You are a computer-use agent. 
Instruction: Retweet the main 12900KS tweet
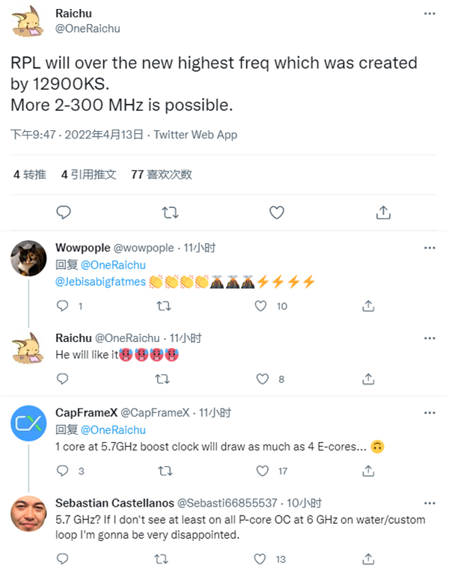point(170,213)
